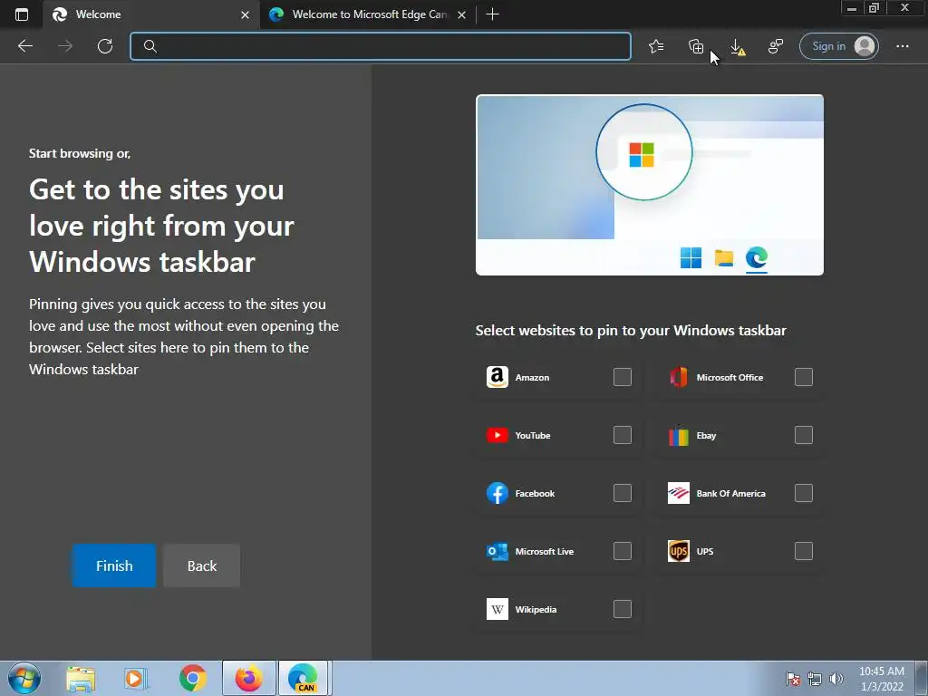Click the greyed forward navigation arrow

pyautogui.click(x=65, y=46)
